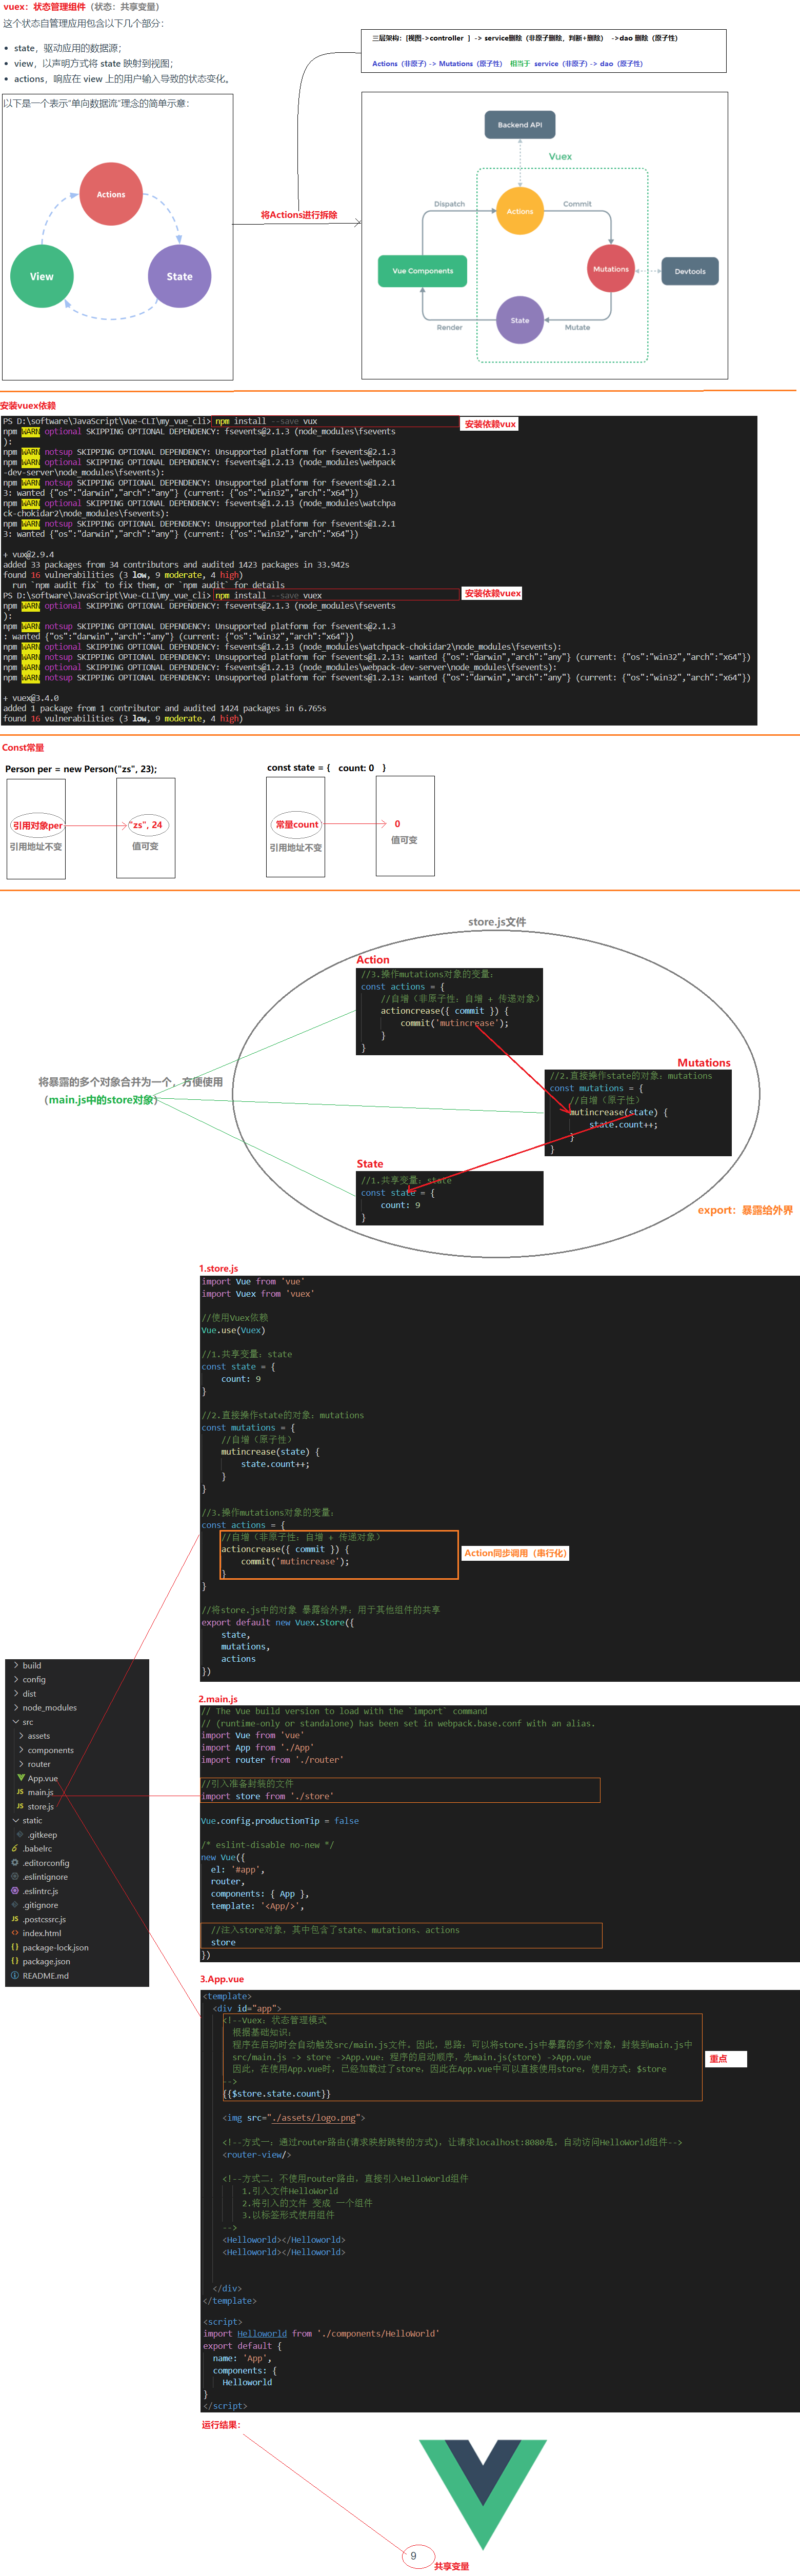
Task: Click the green Vue Components box
Action: tap(422, 271)
